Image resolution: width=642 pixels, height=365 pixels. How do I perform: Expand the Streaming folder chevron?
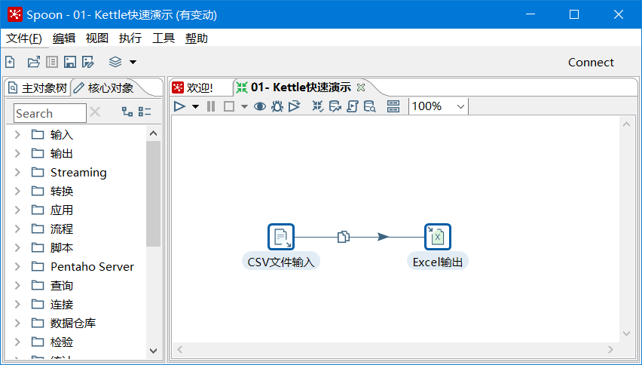(17, 172)
